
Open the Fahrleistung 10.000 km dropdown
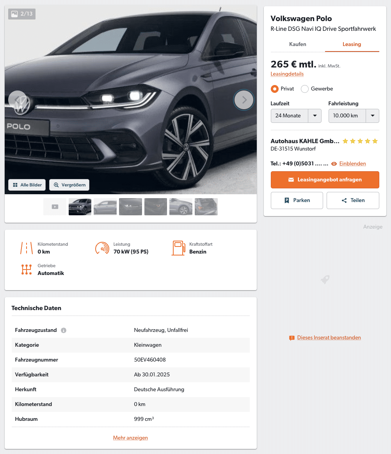pyautogui.click(x=354, y=116)
